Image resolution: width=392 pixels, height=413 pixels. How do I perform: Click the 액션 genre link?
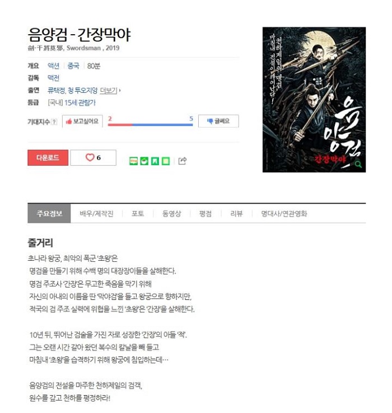pos(53,66)
